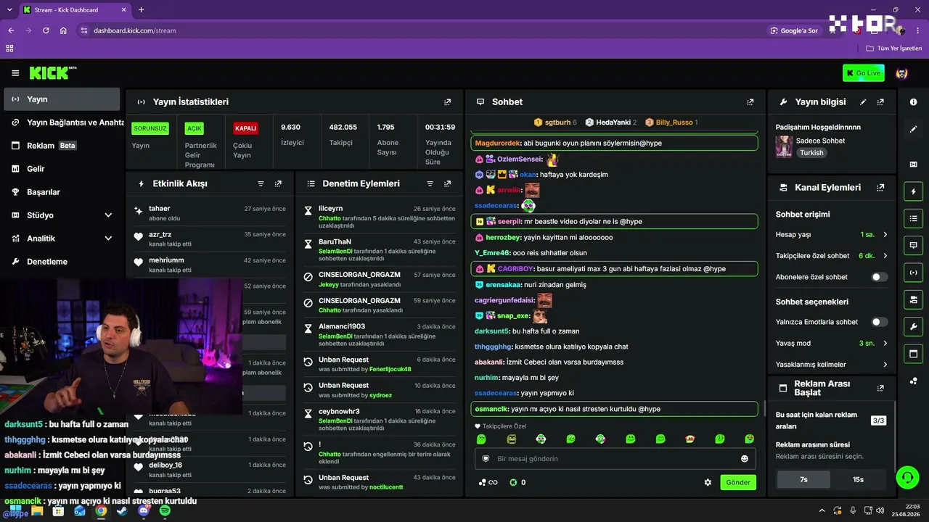The image size is (929, 522).
Task: Open chat settings gear icon
Action: (708, 483)
